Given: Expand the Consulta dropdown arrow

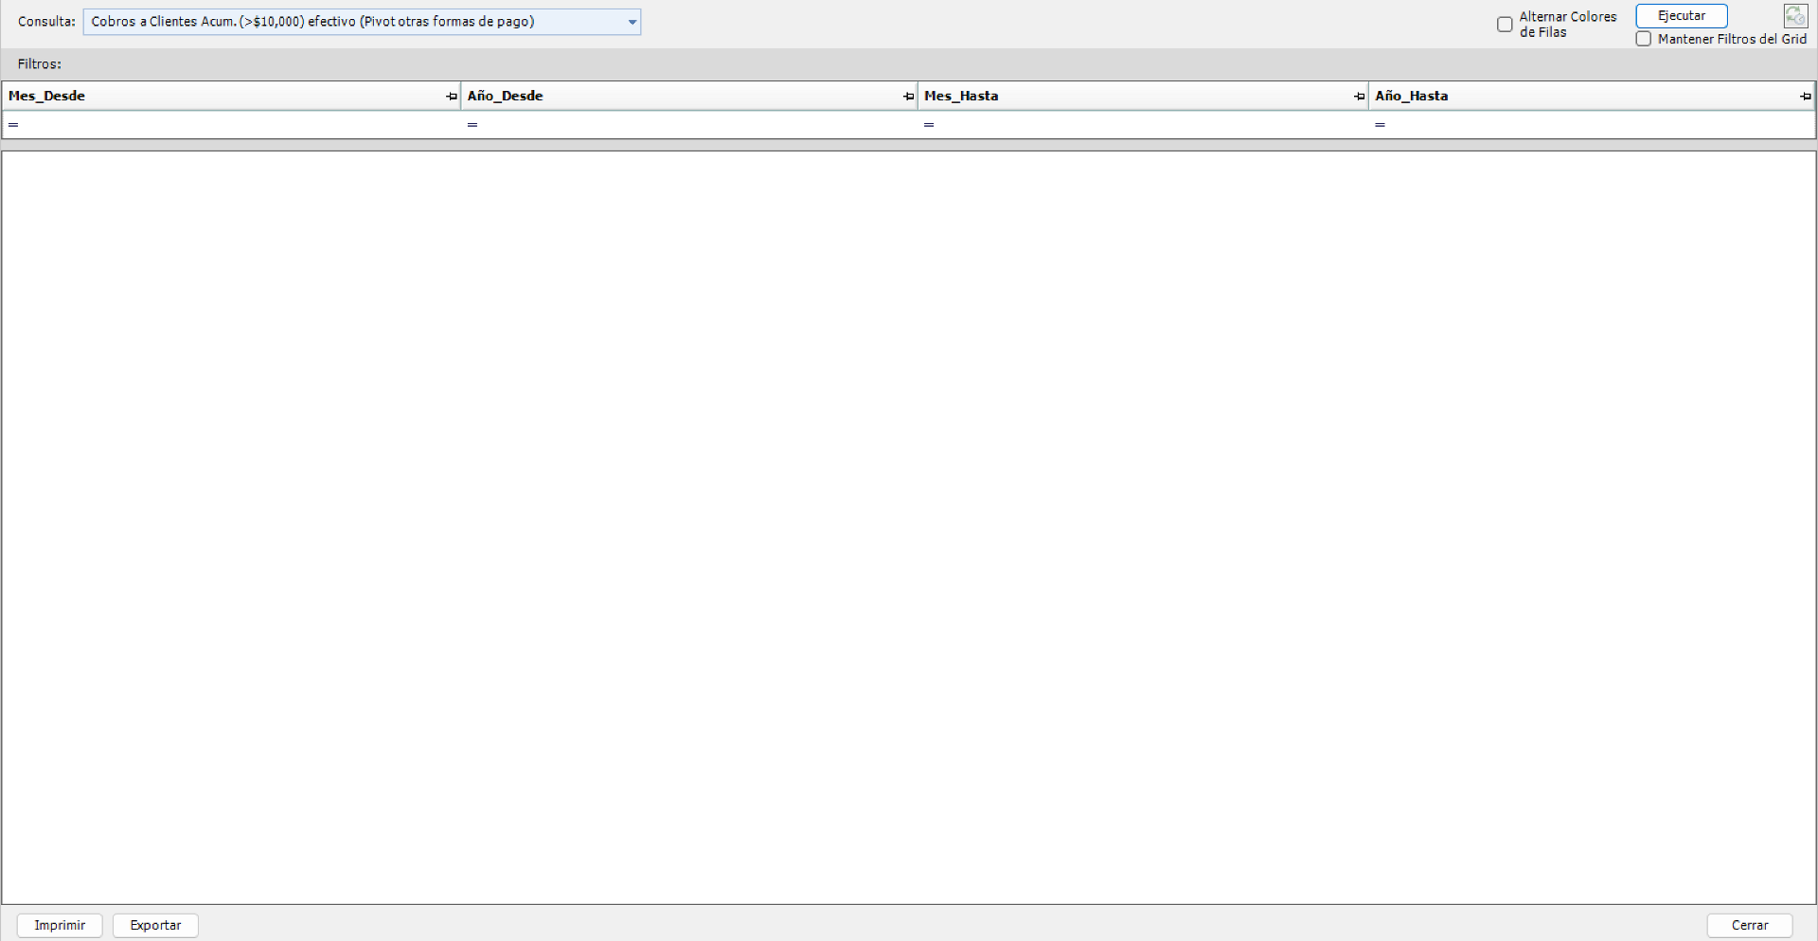Looking at the screenshot, I should pos(632,22).
